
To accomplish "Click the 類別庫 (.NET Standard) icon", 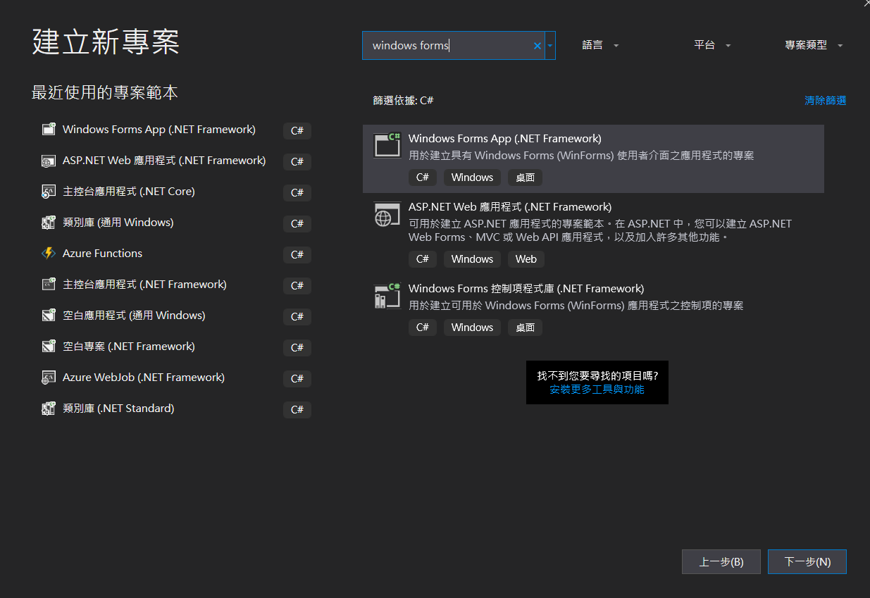I will (x=49, y=409).
